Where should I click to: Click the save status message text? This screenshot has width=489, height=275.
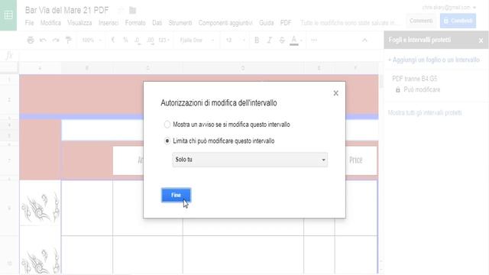coord(350,23)
